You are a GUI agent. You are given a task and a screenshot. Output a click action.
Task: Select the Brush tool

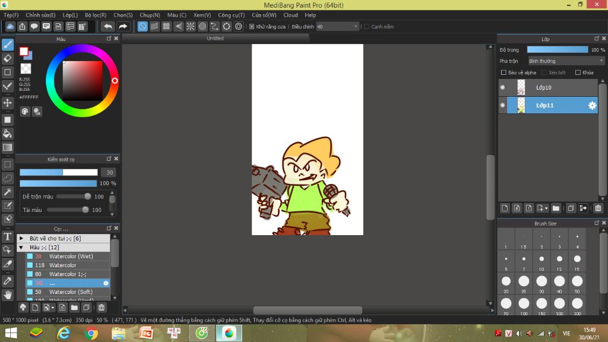click(8, 45)
